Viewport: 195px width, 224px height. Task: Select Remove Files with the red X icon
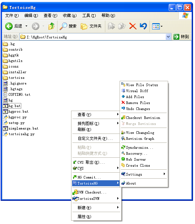pos(144,103)
